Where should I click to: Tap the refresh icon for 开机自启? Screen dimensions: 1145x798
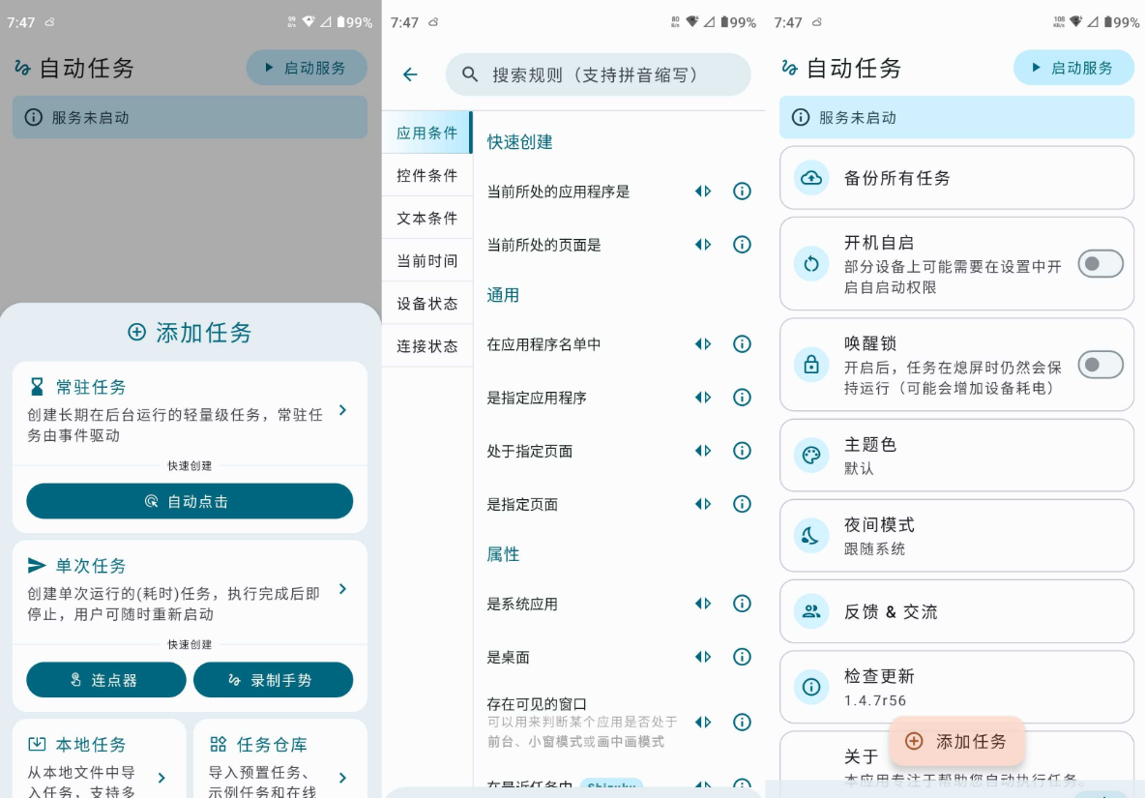coord(811,263)
